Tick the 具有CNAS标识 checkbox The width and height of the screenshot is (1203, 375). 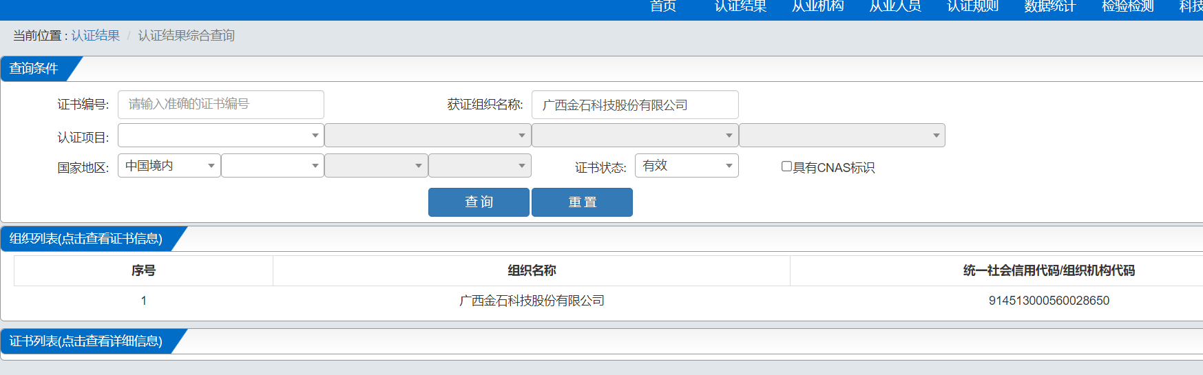(x=786, y=167)
